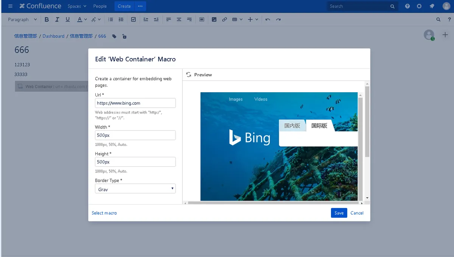Redo the last edit
The width and height of the screenshot is (454, 257).
click(x=278, y=19)
